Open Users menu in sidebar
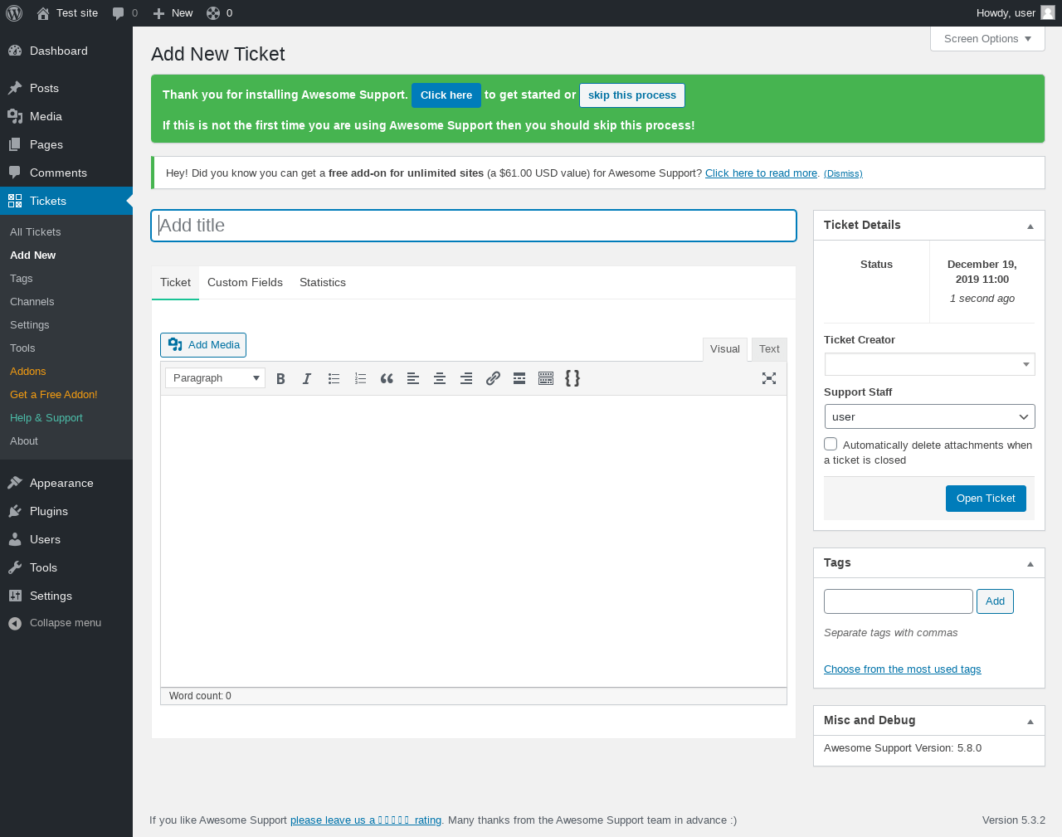The height and width of the screenshot is (837, 1062). [66, 539]
